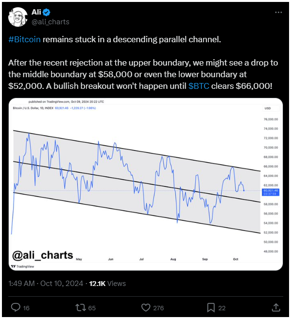This screenshot has height=319, width=291.
Task: Click the 65 retweet count
Action: click(92, 308)
